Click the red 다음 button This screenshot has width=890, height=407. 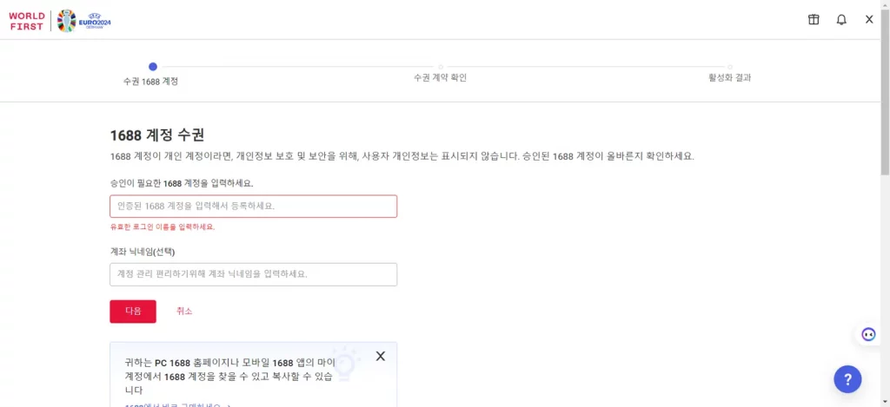[133, 312]
